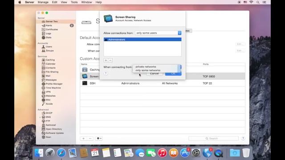The width and height of the screenshot is (285, 160).
Task: Click the Ports column header
Action: 206,64
